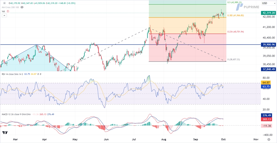Click the 39,050.00 tick on the price scale
This screenshot has width=277, height=143.
[268, 56]
